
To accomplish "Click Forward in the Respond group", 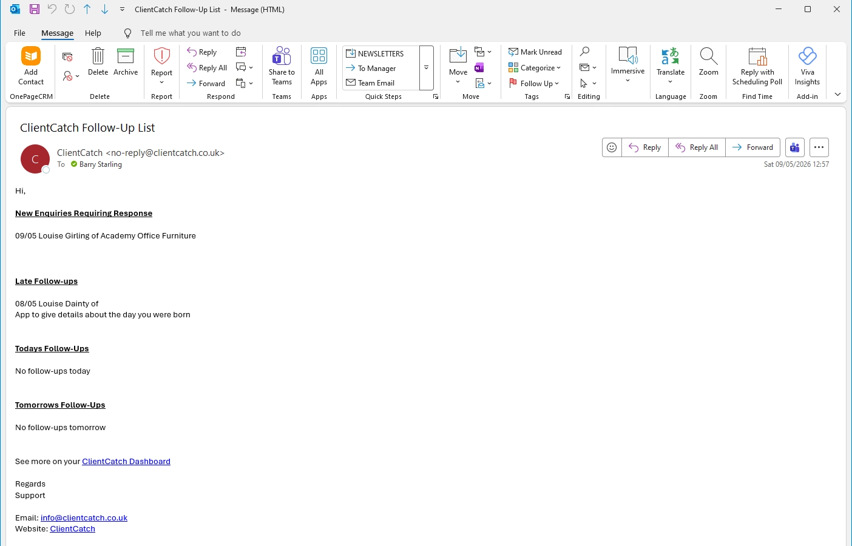I will click(x=206, y=84).
